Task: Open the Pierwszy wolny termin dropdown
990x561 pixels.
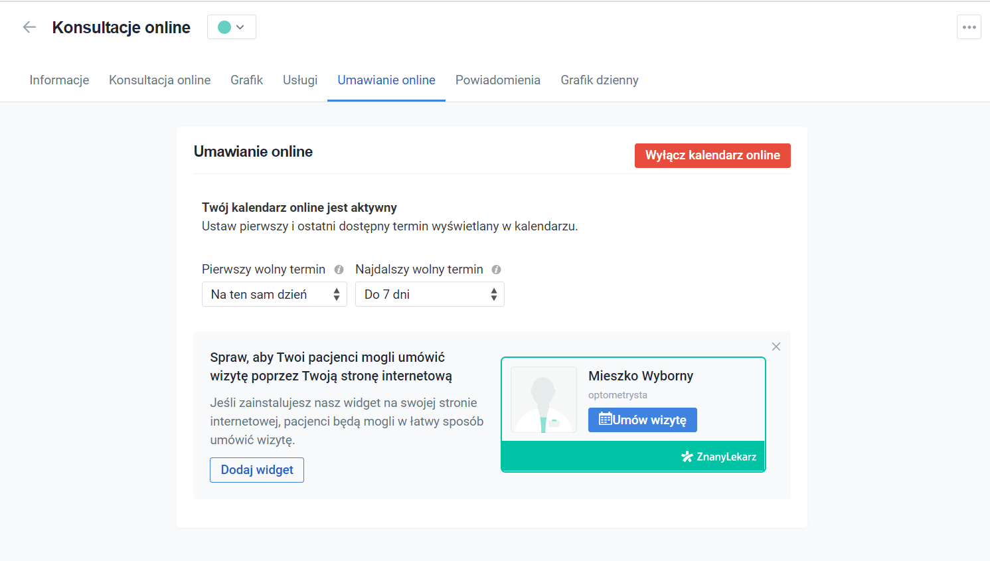Action: point(274,294)
